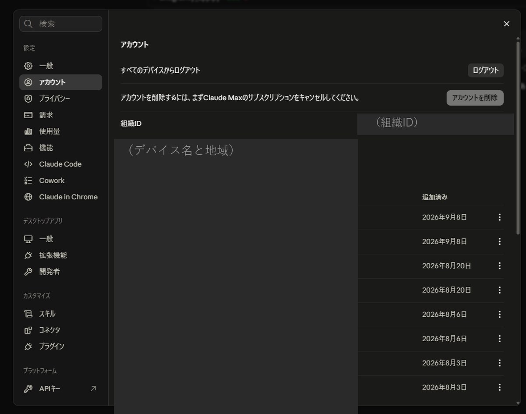Open 一般 under デスクトップアプリ
Viewport: 526px width, 414px height.
point(60,239)
